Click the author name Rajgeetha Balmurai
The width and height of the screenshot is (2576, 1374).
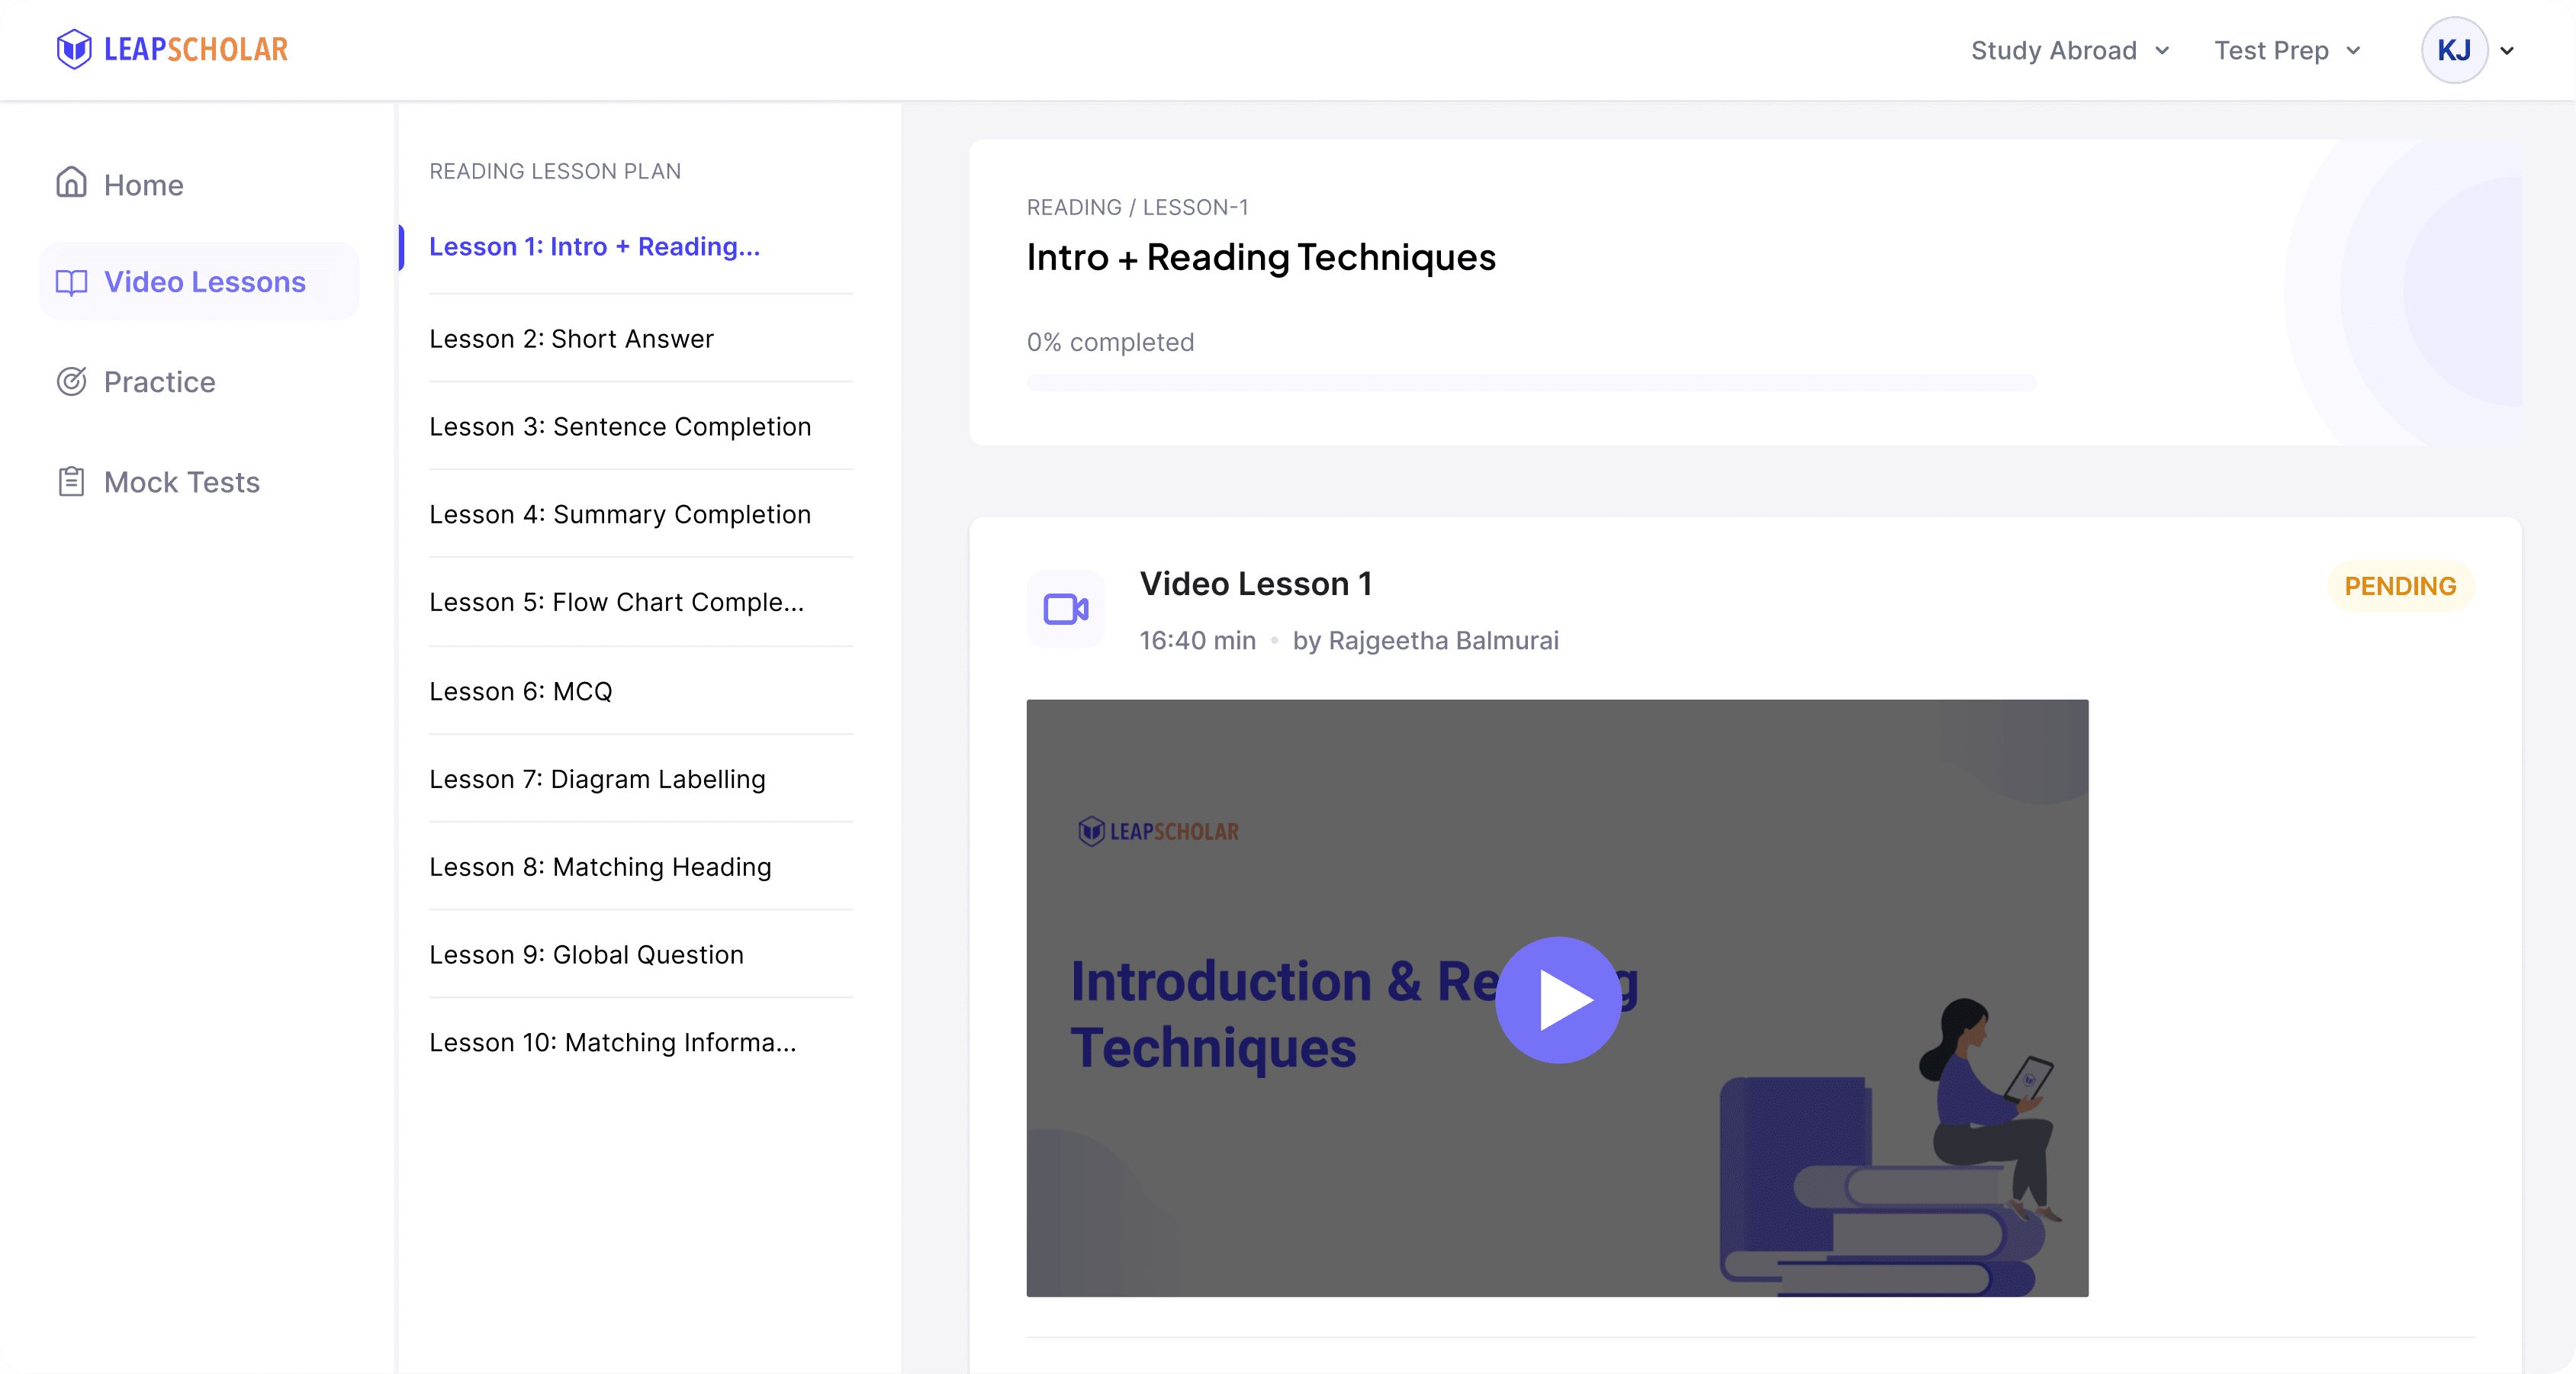click(x=1443, y=641)
